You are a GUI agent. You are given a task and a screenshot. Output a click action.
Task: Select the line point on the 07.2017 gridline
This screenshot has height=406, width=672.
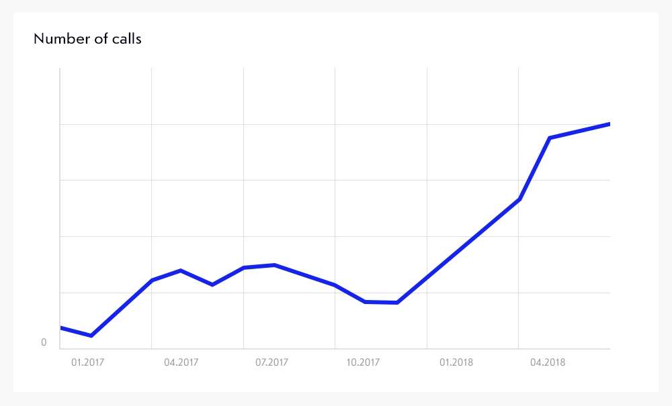[x=243, y=268]
